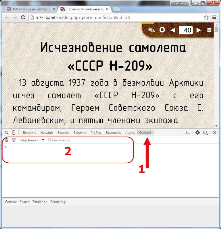The width and height of the screenshot is (221, 229).
Task: Click DevTools magnifier inspect icon
Action: [6, 132]
